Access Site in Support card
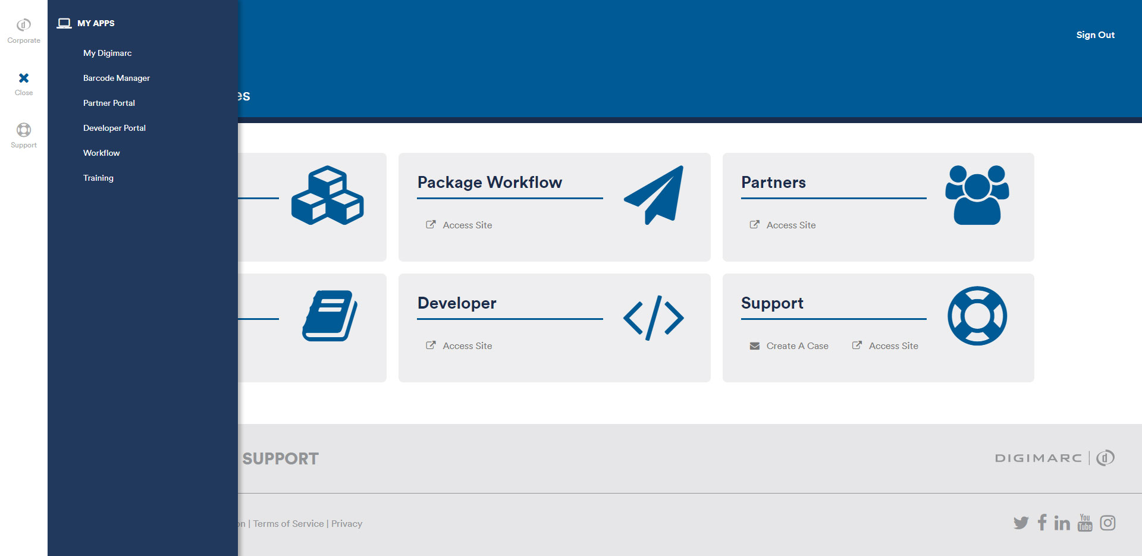Image resolution: width=1142 pixels, height=556 pixels. click(x=893, y=345)
